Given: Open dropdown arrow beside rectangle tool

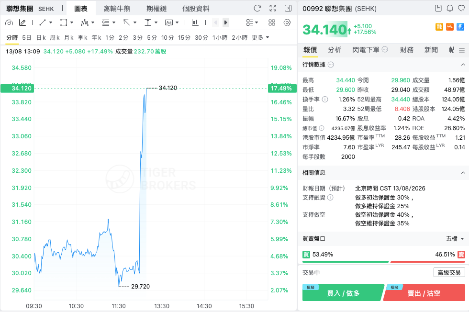Looking at the screenshot, I should pyautogui.click(x=71, y=22).
